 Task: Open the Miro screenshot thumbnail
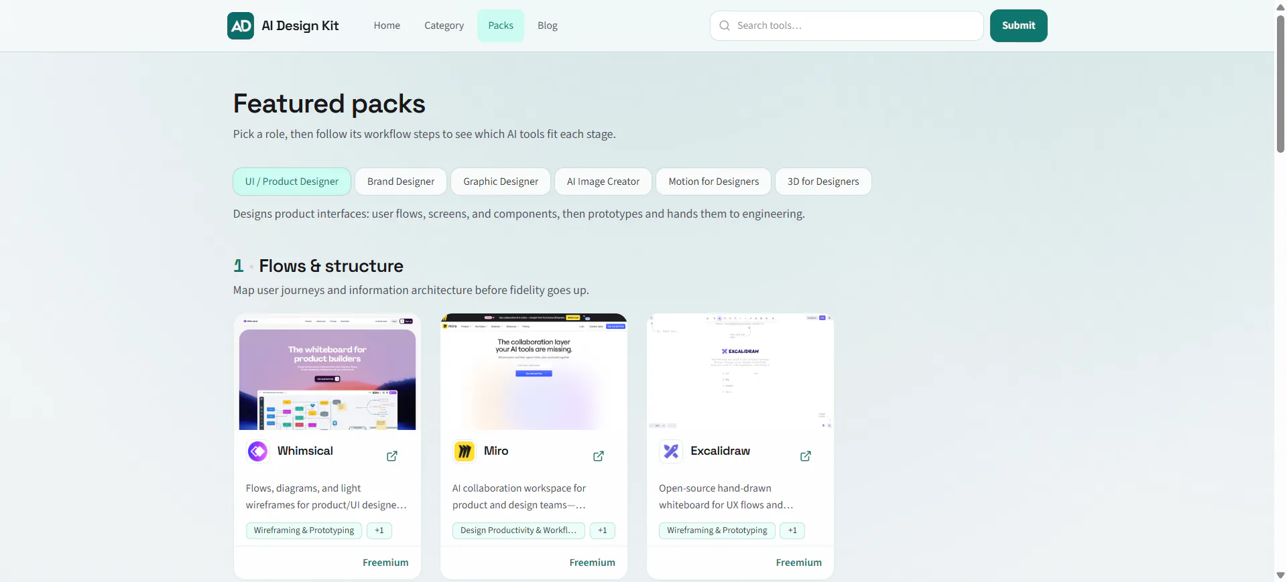[534, 372]
